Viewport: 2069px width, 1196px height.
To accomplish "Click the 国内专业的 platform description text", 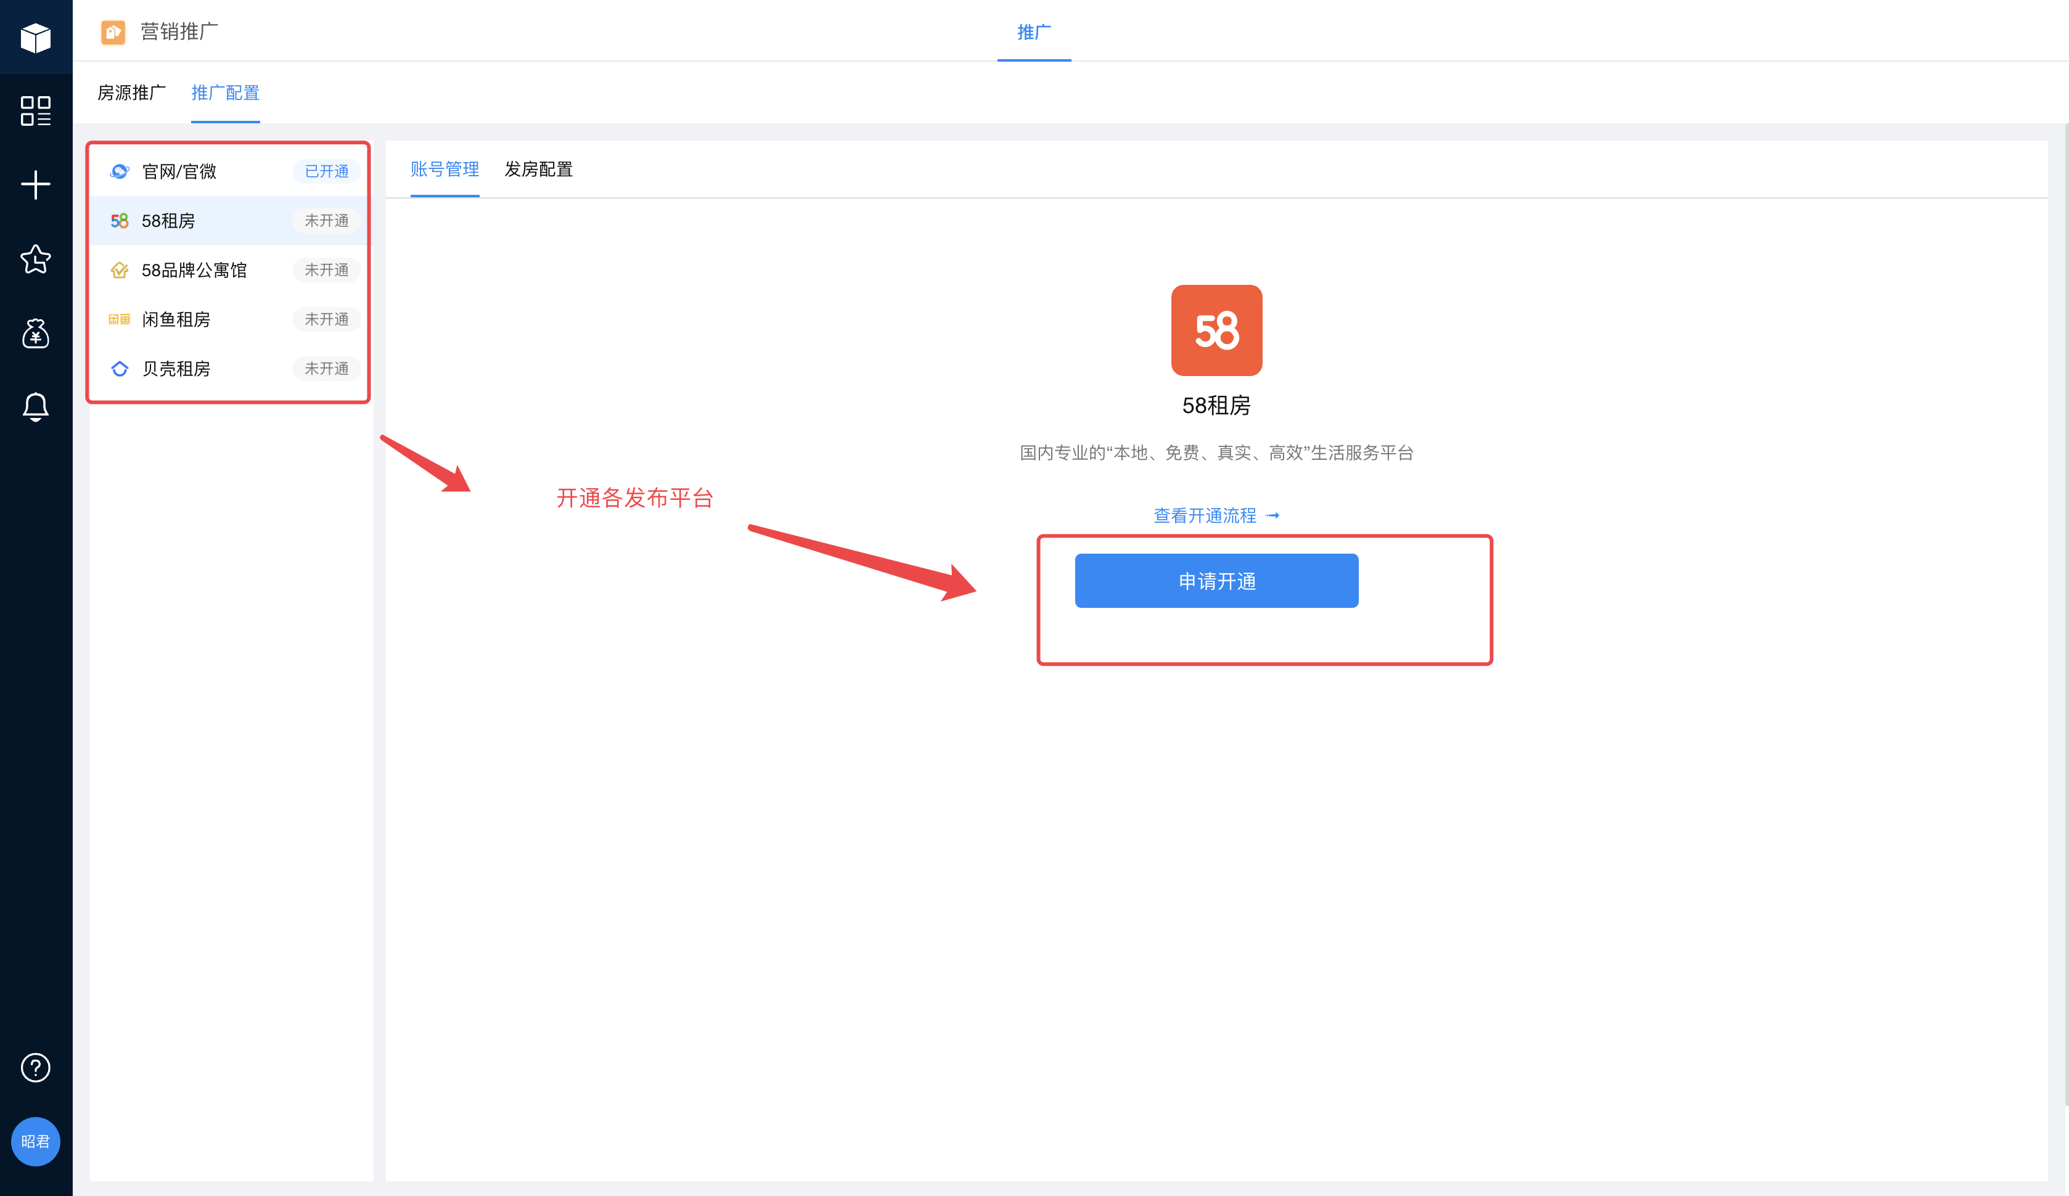I will click(x=1216, y=453).
